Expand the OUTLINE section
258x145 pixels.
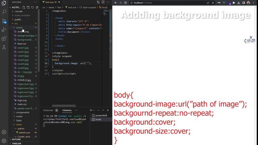[16, 139]
